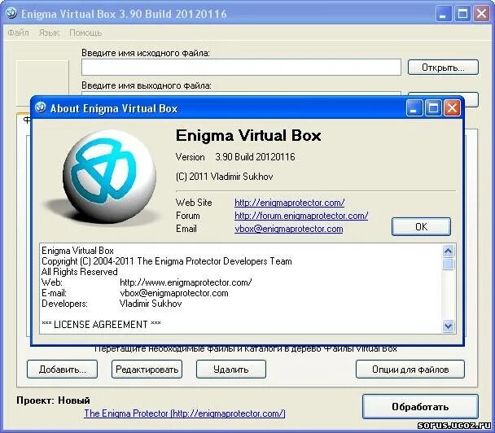Click the Открыть... button
The height and width of the screenshot is (433, 495).
click(443, 68)
